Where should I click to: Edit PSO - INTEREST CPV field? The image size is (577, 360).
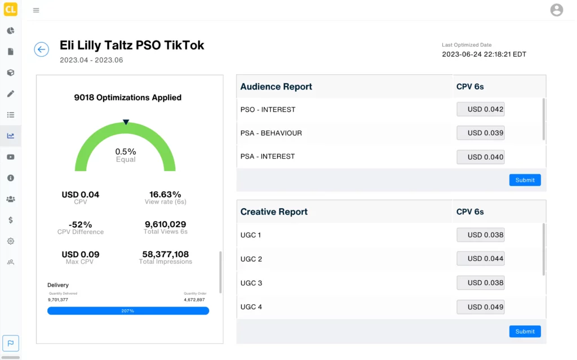(481, 109)
